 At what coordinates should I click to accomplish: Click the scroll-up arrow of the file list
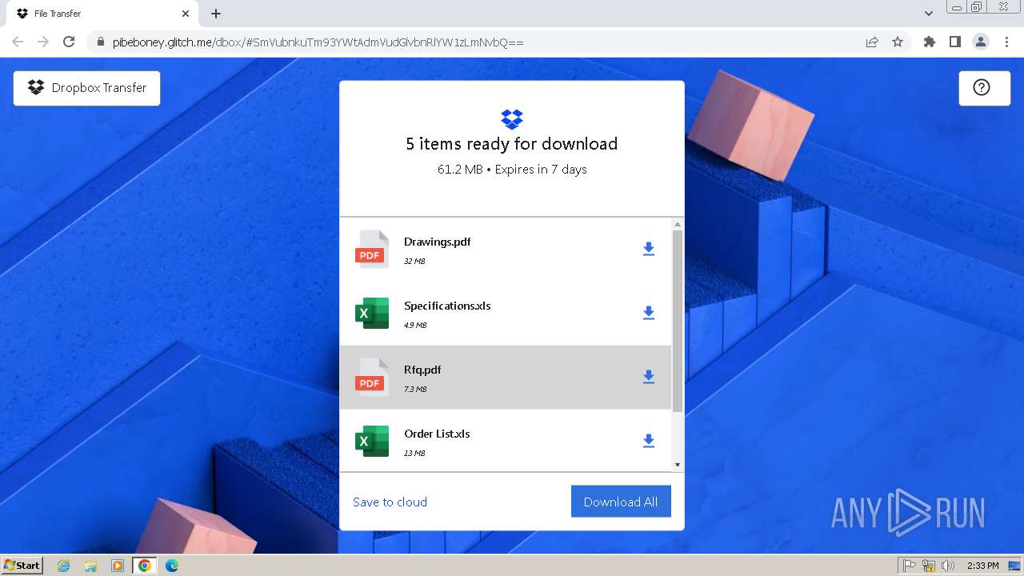click(678, 225)
